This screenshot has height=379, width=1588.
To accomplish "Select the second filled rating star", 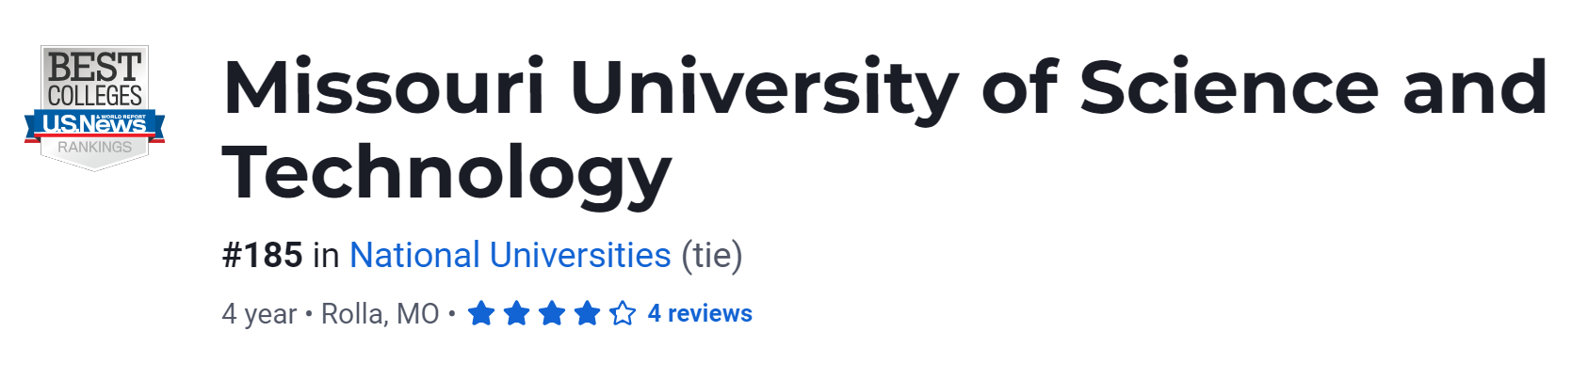I will 516,313.
